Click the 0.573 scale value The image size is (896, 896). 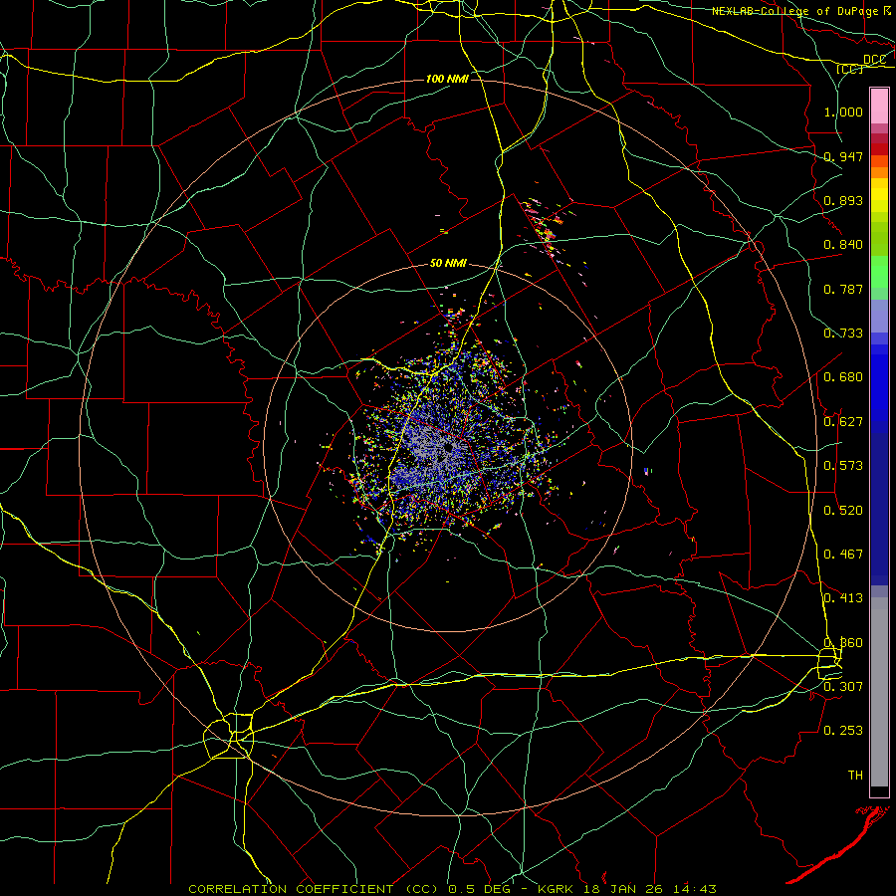[843, 466]
